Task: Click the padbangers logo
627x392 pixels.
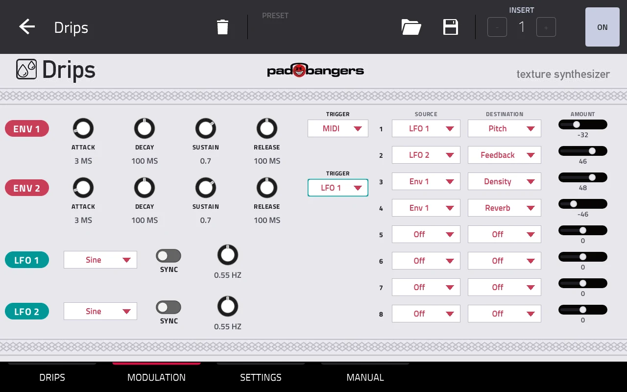Action: pyautogui.click(x=315, y=71)
